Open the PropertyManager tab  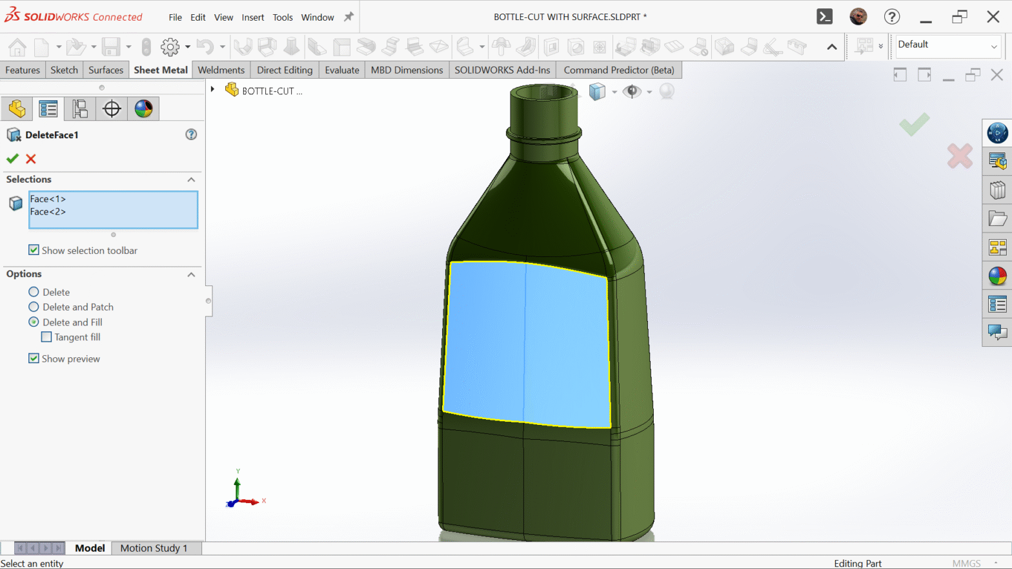point(48,109)
